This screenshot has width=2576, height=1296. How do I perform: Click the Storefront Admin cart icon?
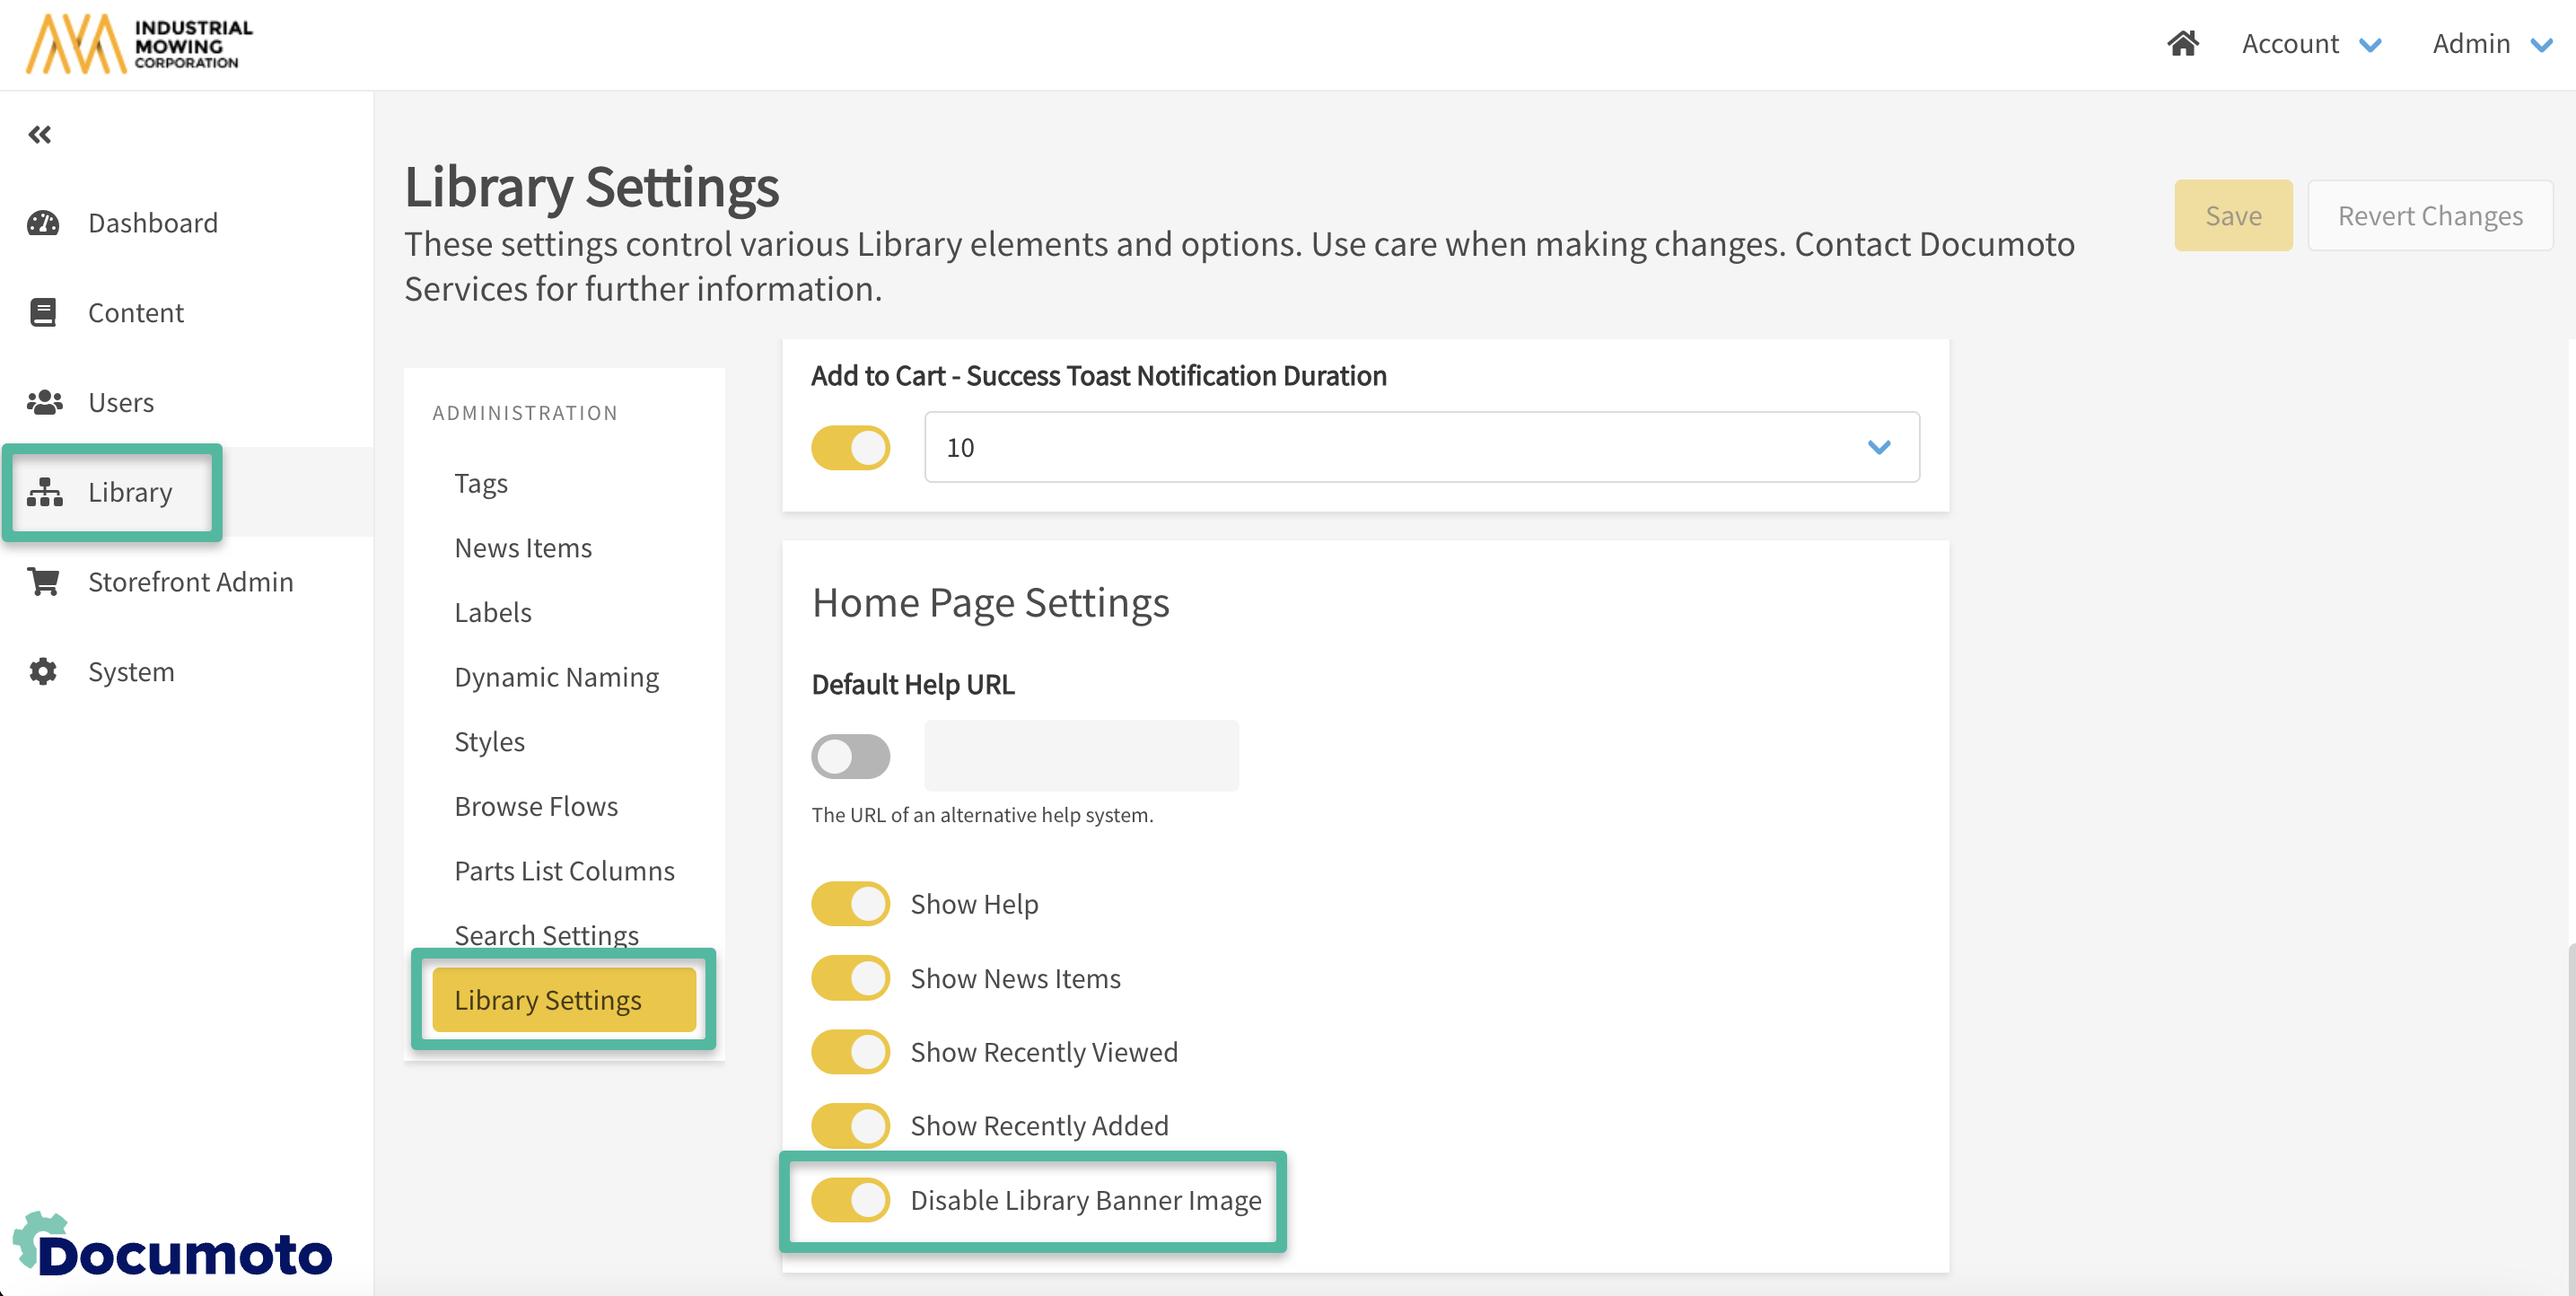point(43,581)
